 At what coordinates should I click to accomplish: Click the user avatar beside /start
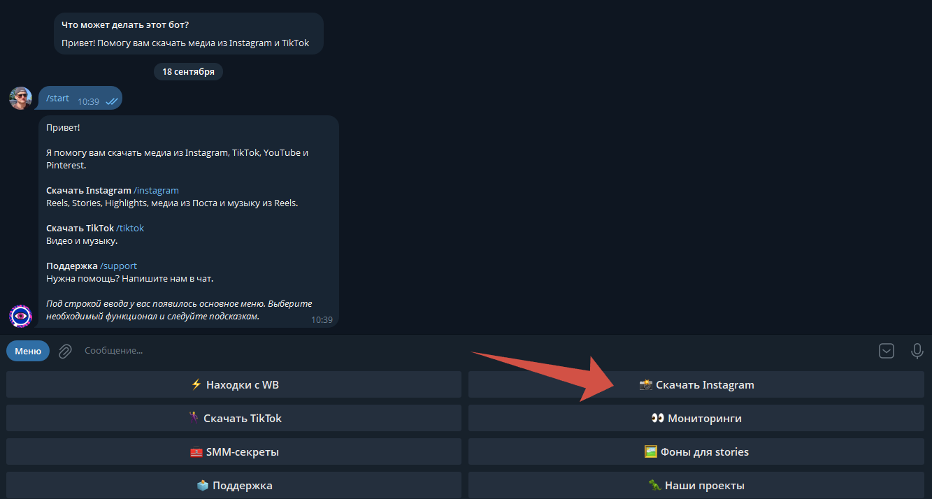20,99
